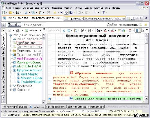This screenshot has height=118, width=150.
Task: Click Совет дня status bar label
Action: click(13, 115)
